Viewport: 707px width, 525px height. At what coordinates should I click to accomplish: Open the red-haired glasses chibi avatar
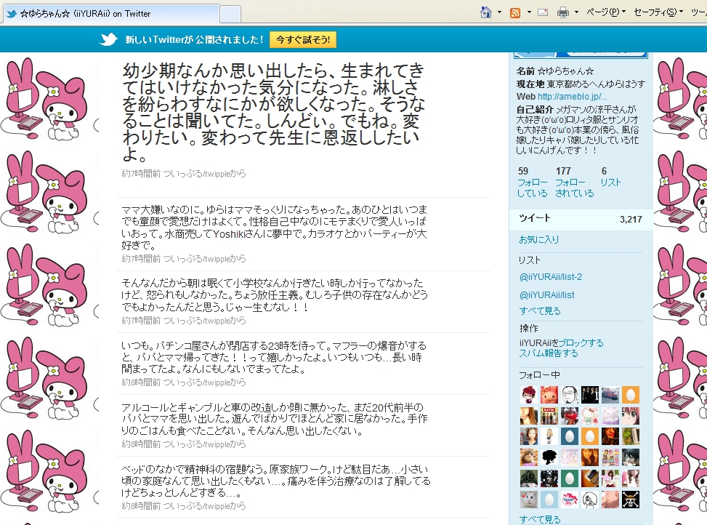pos(529,395)
